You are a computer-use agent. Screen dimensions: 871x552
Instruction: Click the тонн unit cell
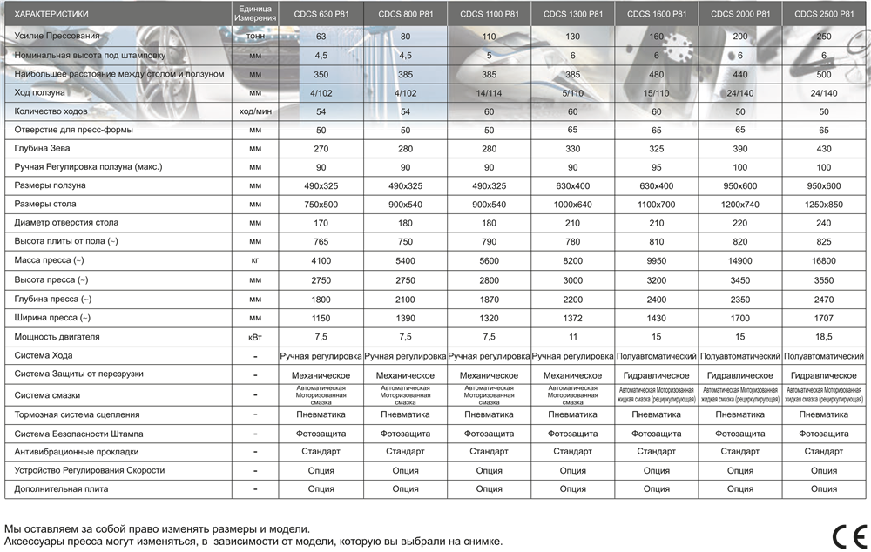click(x=255, y=36)
